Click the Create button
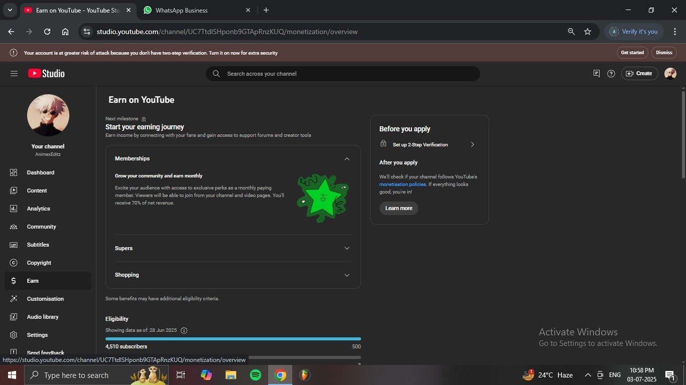686x385 pixels. (x=639, y=74)
